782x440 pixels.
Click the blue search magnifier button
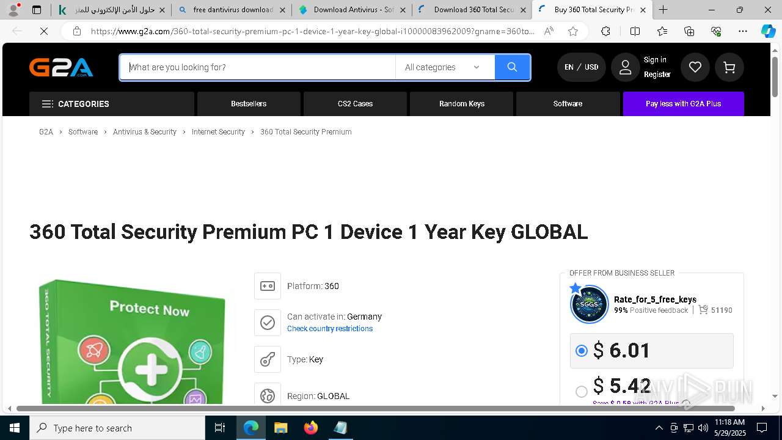coord(512,67)
